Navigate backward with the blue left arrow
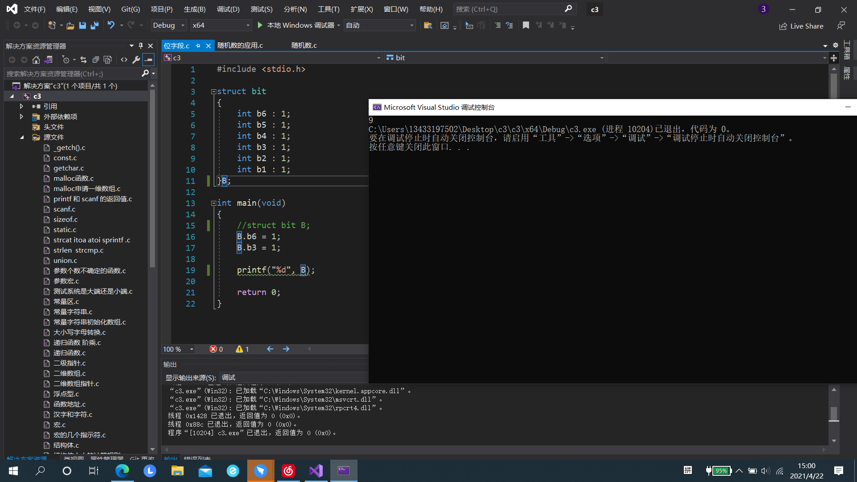 (x=270, y=349)
